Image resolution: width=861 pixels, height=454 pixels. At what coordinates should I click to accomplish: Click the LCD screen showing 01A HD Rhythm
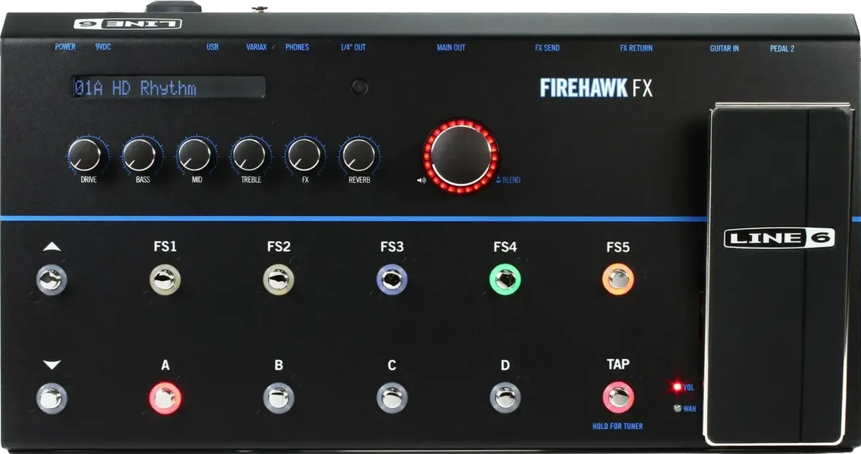[x=166, y=88]
